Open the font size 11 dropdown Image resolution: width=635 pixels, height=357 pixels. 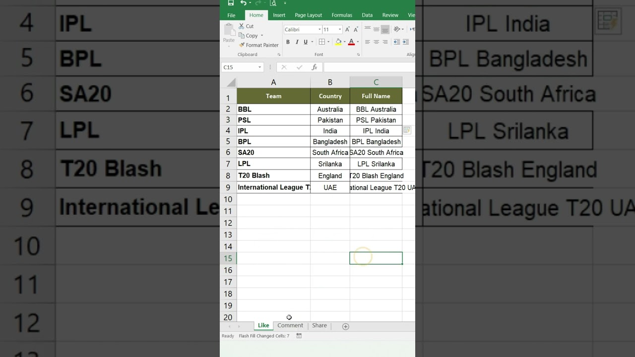click(x=339, y=30)
